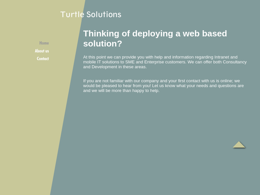This screenshot has height=195, width=260.
Task: Click the word 'Development' in the first paragraph
Action: coord(104,67)
